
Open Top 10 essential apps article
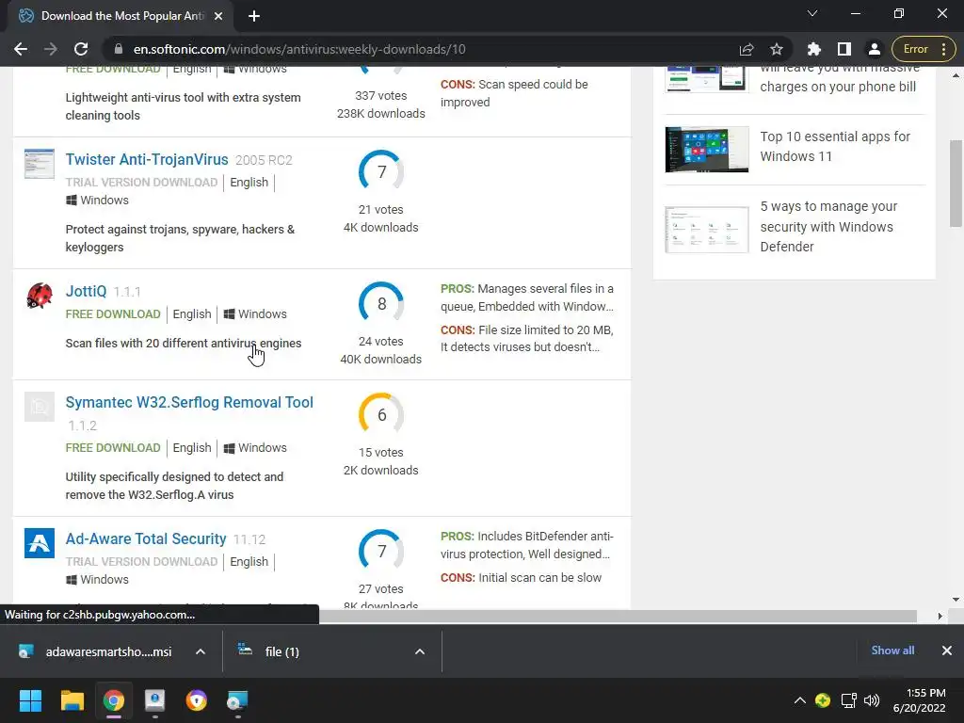point(835,146)
